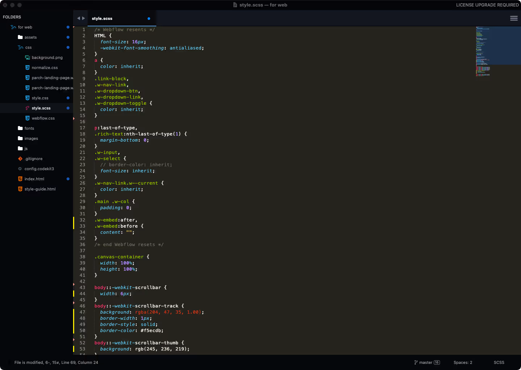Click 'body::-webkit-scrollbar-thumb' selector
This screenshot has width=521, height=370.
pyautogui.click(x=136, y=343)
